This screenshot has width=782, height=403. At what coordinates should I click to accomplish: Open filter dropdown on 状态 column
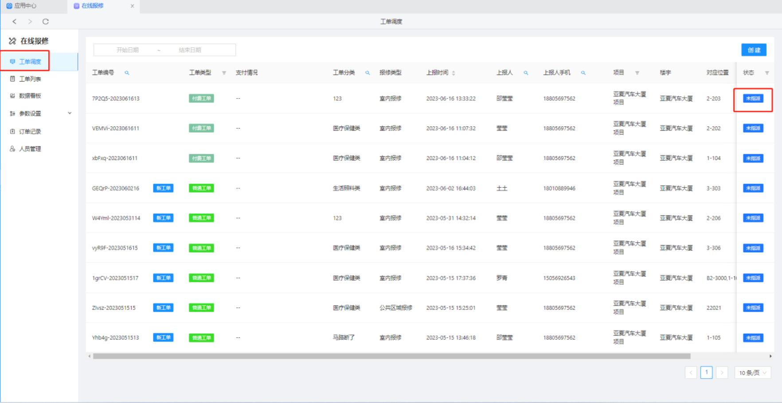tap(767, 73)
